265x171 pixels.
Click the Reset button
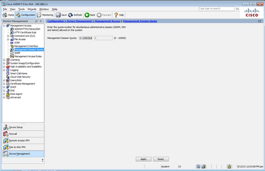[161, 159]
